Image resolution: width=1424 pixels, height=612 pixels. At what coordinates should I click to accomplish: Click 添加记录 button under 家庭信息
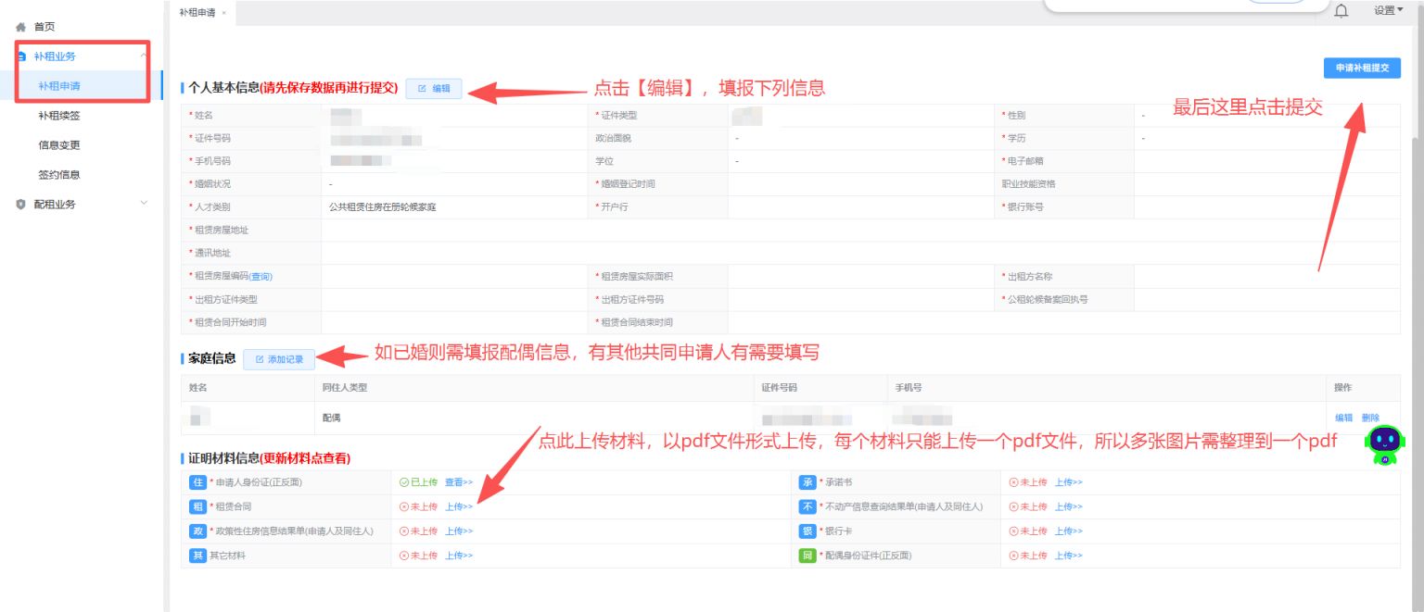pyautogui.click(x=279, y=359)
